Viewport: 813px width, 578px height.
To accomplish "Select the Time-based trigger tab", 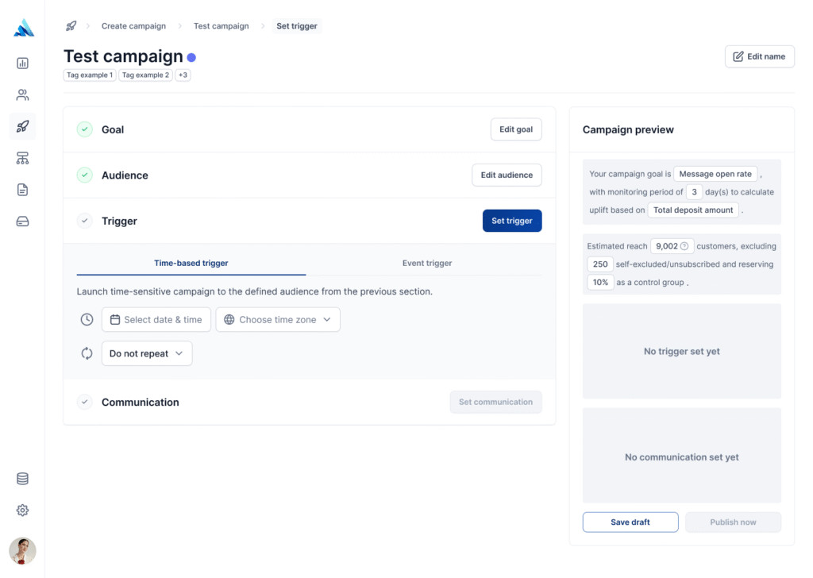I will point(191,263).
